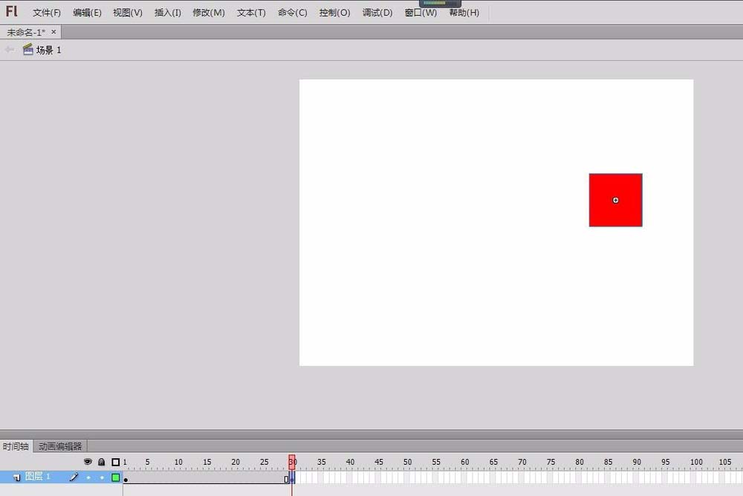This screenshot has width=743, height=496.
Task: Switch to the 时间轴 tab
Action: click(16, 446)
